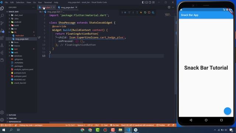236x133 pixels.
Task: Expand the .idea folder
Action: click(x=17, y=18)
